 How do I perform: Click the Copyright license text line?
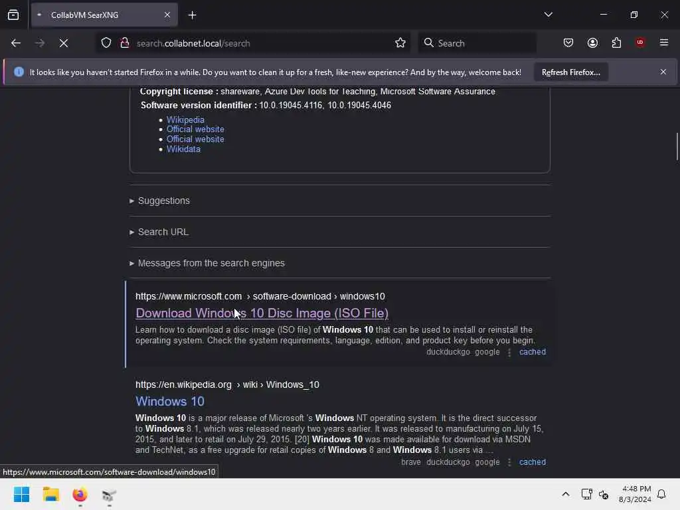click(317, 92)
